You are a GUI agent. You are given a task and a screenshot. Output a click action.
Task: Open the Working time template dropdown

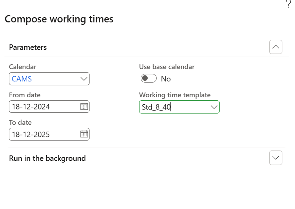tap(214, 107)
